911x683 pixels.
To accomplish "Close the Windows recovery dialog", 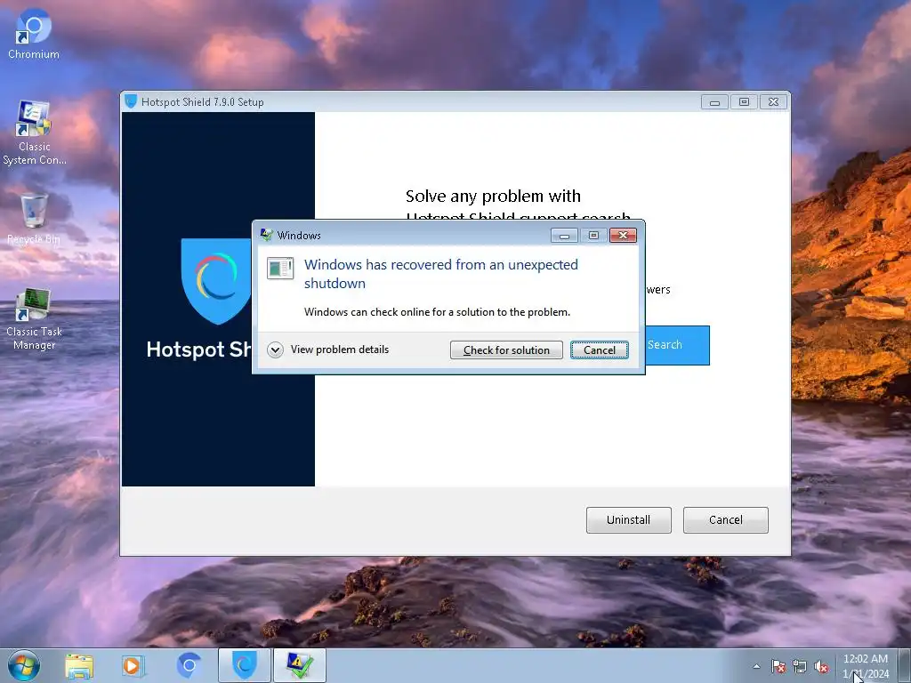I will click(x=623, y=235).
